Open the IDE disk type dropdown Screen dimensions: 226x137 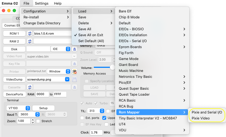point(60,49)
